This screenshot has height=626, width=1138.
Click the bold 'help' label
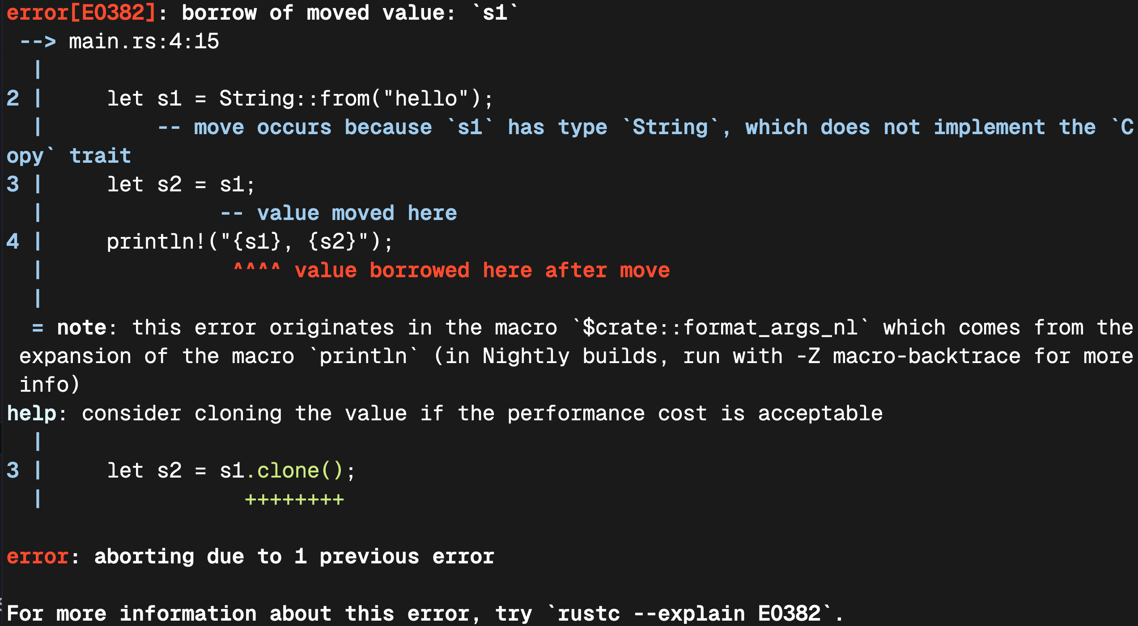pos(31,414)
